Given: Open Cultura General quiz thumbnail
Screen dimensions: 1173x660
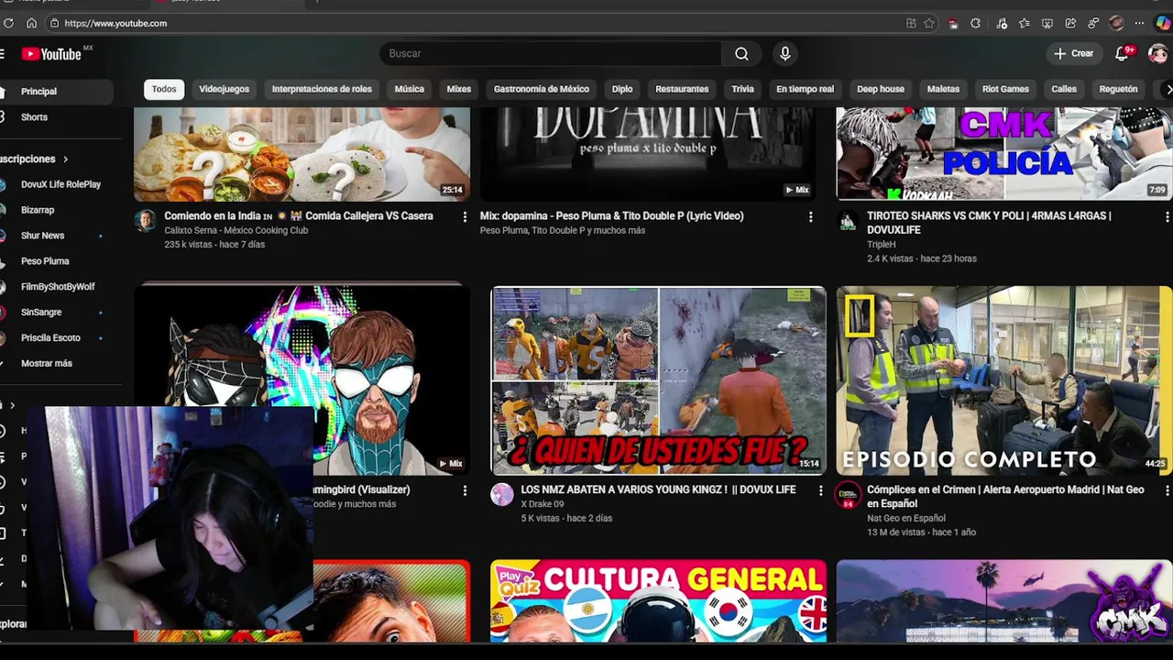Looking at the screenshot, I should (658, 601).
